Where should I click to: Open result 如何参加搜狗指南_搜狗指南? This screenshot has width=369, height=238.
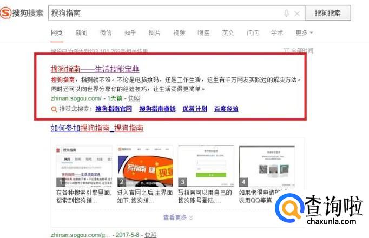pos(97,128)
